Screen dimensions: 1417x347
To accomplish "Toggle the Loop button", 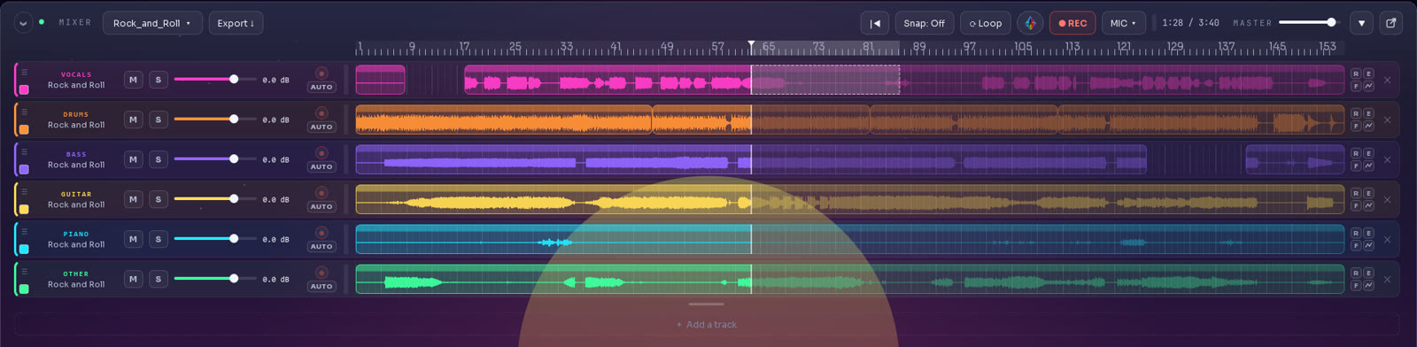I will tap(986, 23).
